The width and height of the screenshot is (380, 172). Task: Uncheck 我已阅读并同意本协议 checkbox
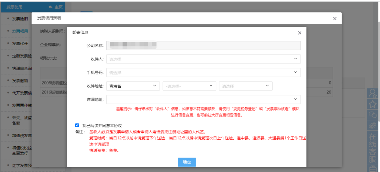tap(77, 125)
